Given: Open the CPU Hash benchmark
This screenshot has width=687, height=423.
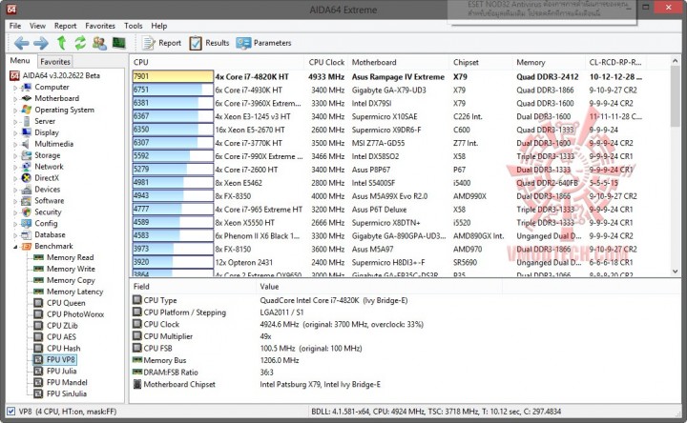Looking at the screenshot, I should [57, 348].
